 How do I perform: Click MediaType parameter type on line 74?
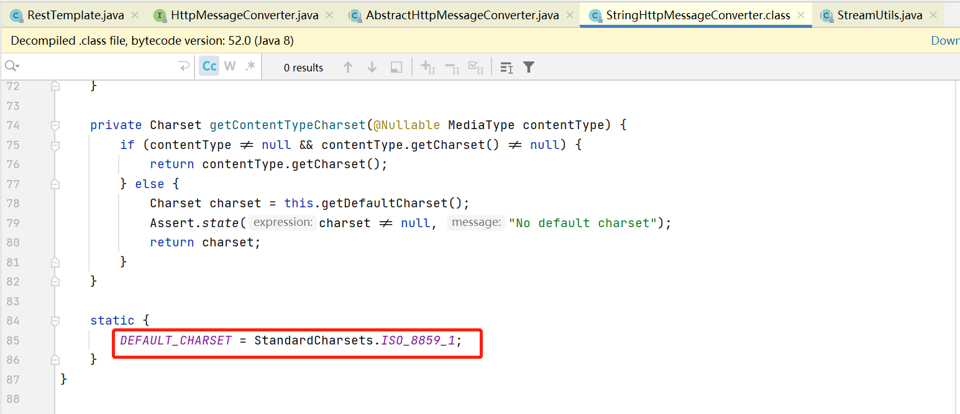(482, 125)
